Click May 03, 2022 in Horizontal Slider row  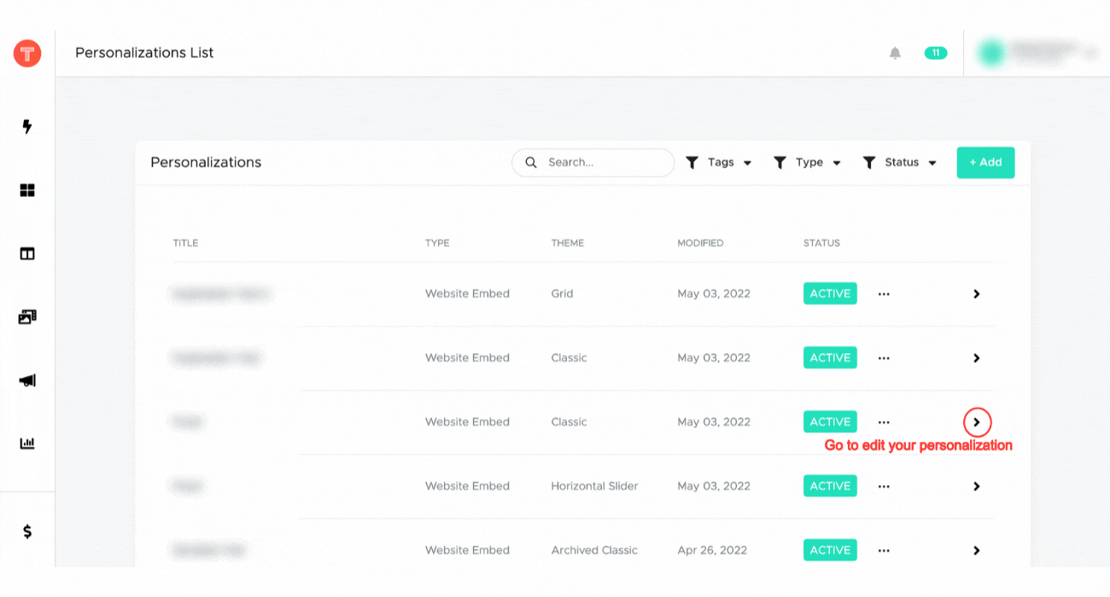(x=714, y=486)
